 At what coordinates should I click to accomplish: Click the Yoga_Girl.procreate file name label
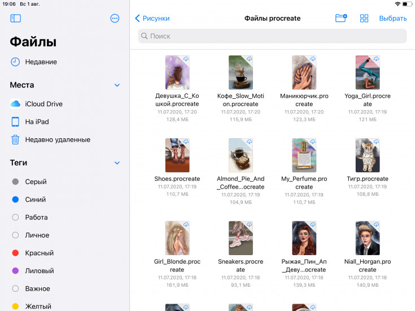[x=368, y=100]
